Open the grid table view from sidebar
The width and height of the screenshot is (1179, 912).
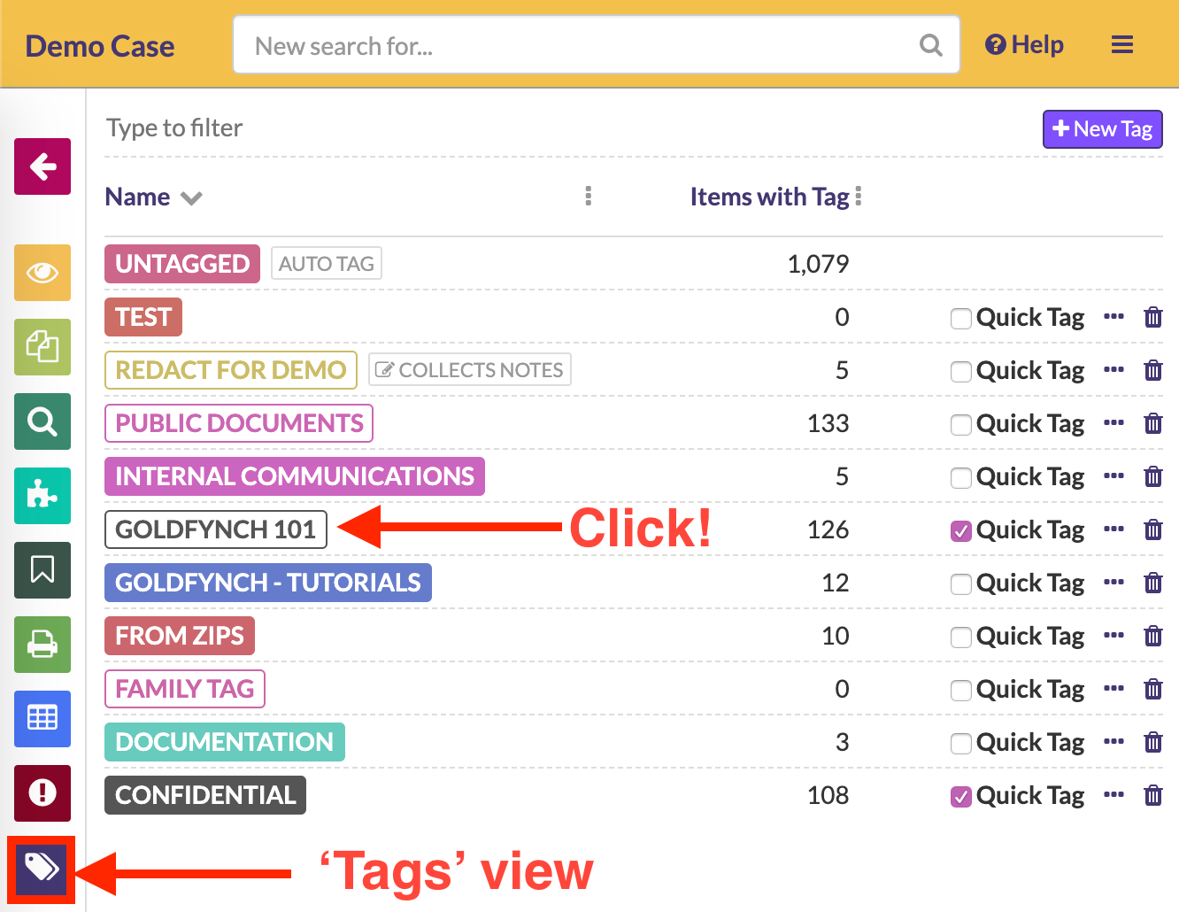(42, 719)
